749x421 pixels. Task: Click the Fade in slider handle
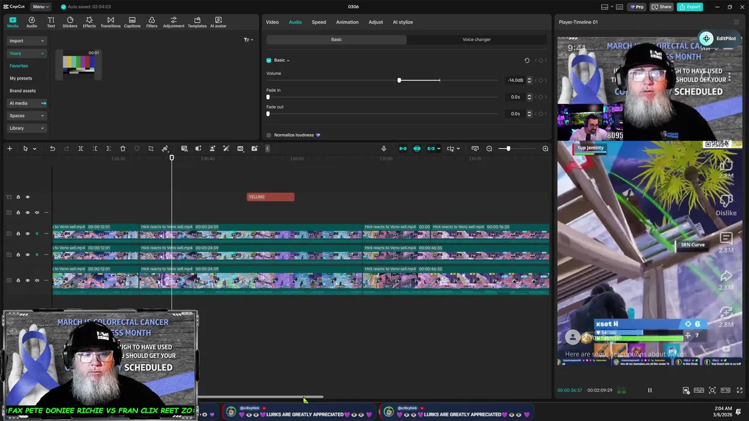(268, 97)
